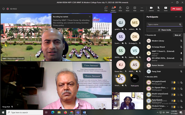Image resolution: width=185 pixels, height=115 pixels.
Task: Select Parag Shah in presenters list
Action: coord(164,72)
